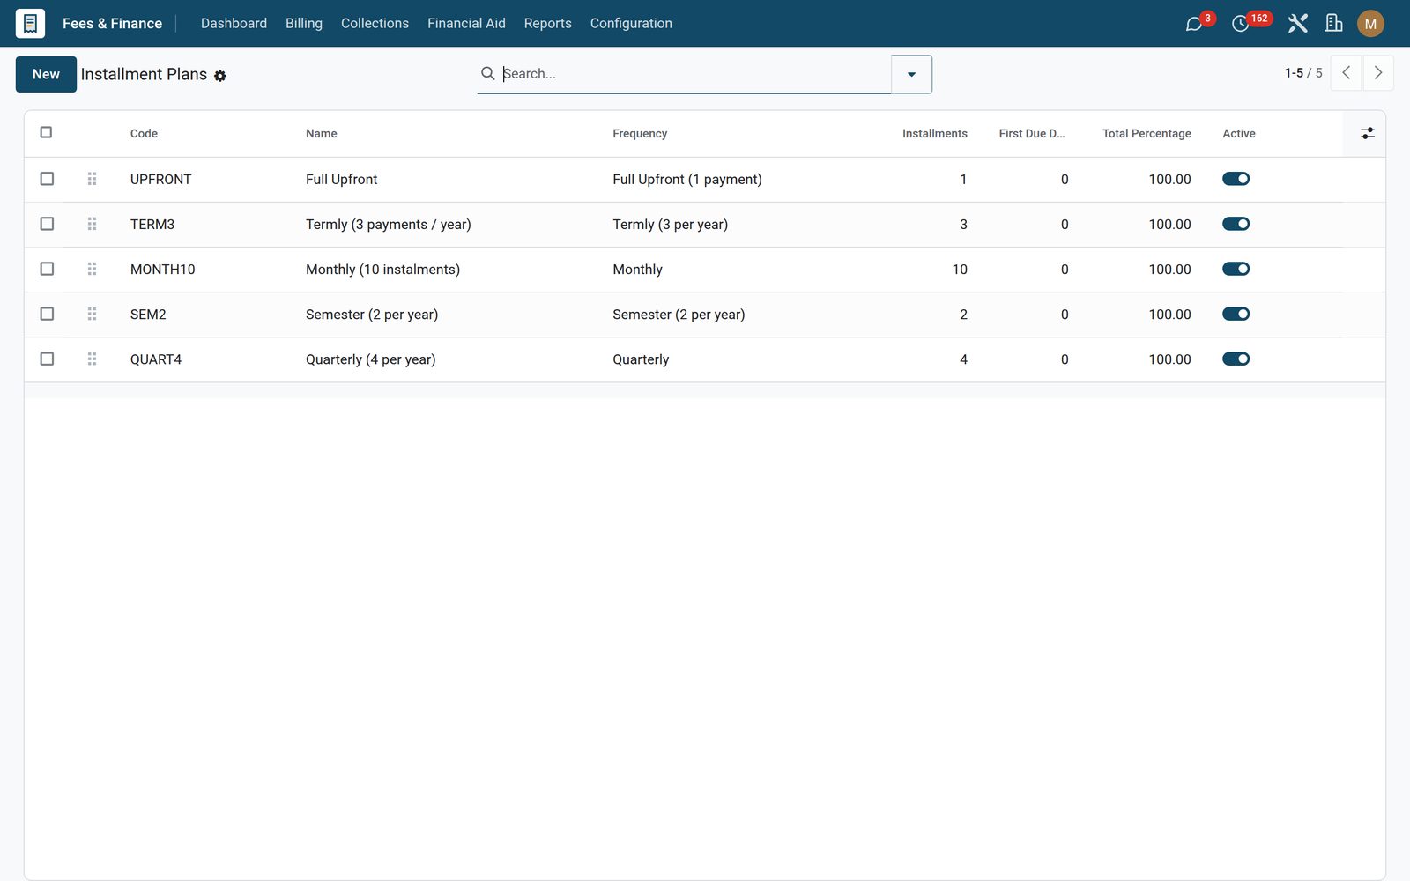Toggle Active switch for TERM3 plan

(x=1236, y=224)
